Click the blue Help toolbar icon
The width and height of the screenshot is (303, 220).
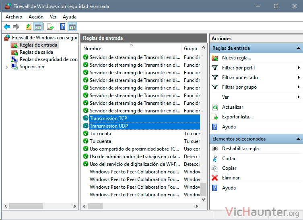point(63,26)
